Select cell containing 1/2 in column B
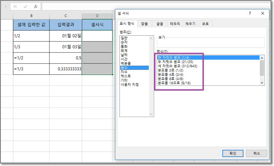 31,36
